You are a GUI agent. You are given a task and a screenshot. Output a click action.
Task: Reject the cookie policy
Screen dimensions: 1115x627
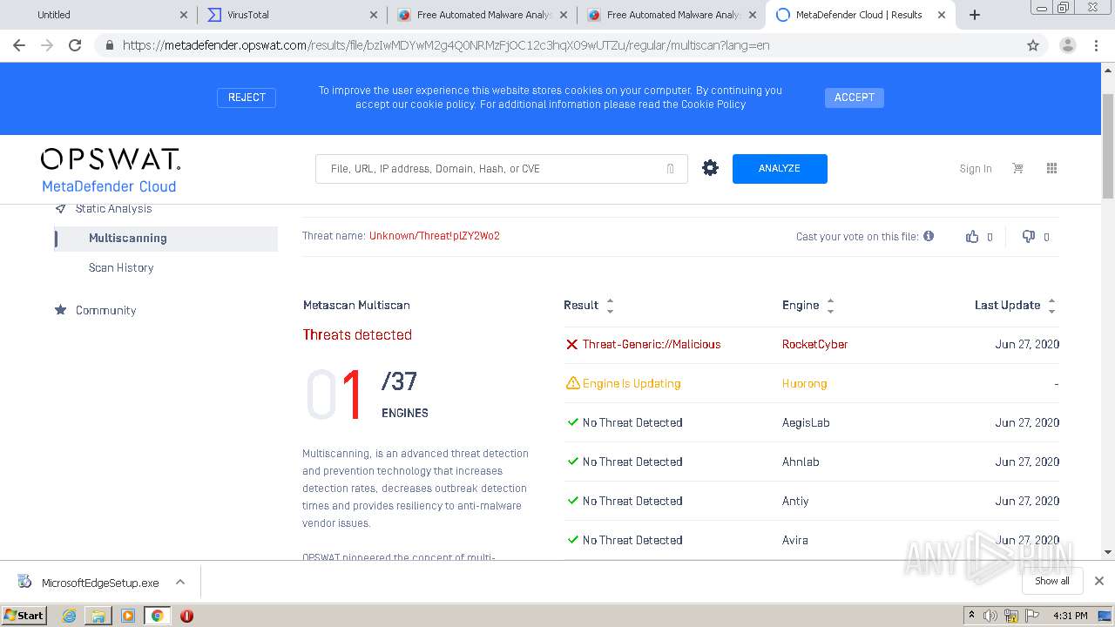247,98
